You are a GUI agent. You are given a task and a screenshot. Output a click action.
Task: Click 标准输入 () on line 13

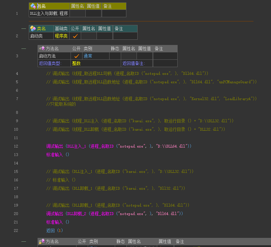tap(58, 155)
